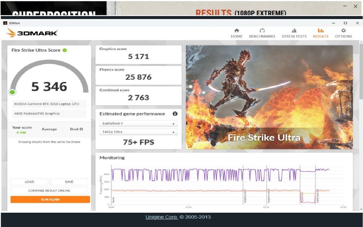Click the info icon beside Estimated game performance
Viewport: 363px width, 227px height.
175,114
